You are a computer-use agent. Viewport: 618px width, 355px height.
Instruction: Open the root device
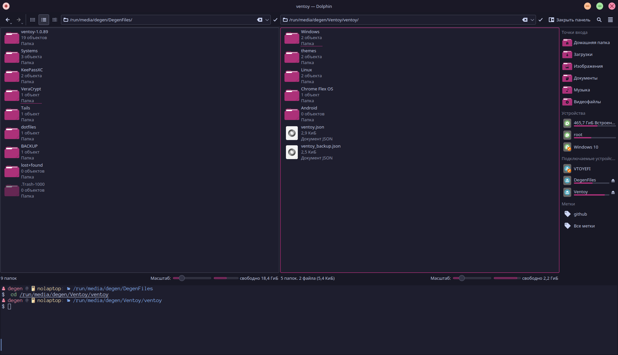(589, 135)
